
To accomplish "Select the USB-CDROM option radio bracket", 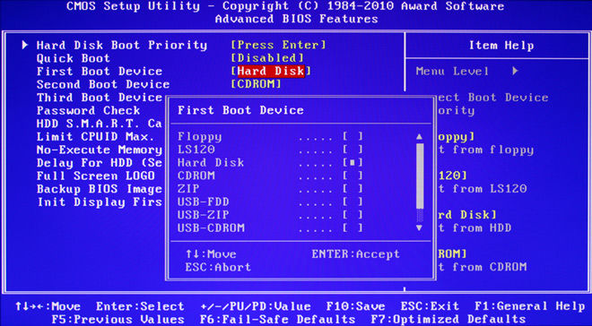I will click(353, 227).
